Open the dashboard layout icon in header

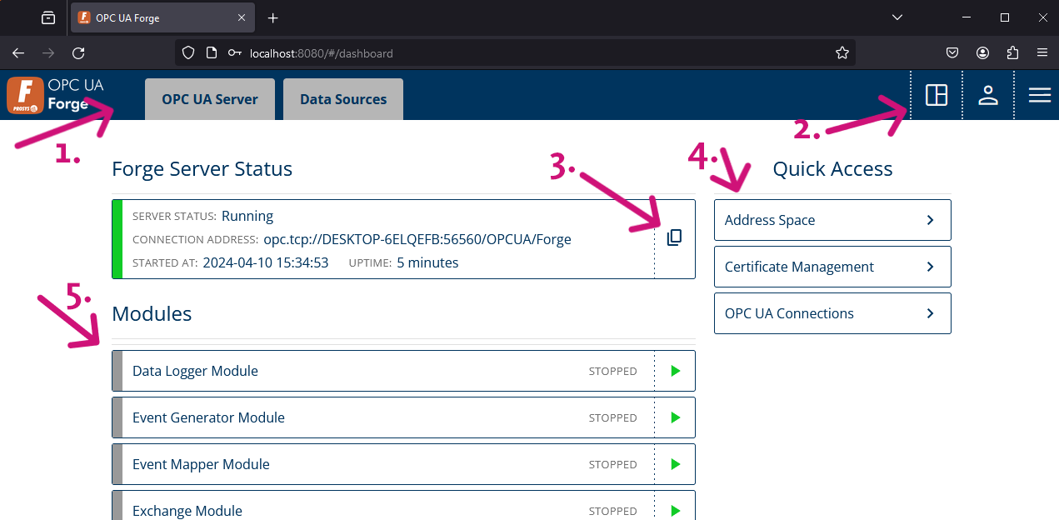tap(937, 95)
